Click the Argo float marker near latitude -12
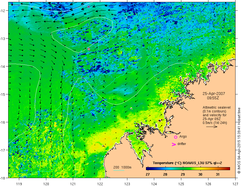This screenshot has width=241, height=186. [x=88, y=7]
